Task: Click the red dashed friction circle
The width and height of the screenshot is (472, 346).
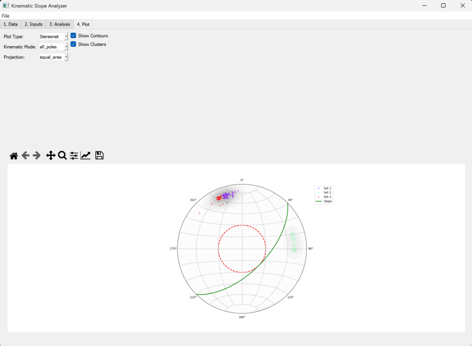Action: [x=218, y=249]
